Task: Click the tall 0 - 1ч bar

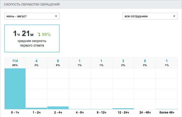Action: point(15,88)
